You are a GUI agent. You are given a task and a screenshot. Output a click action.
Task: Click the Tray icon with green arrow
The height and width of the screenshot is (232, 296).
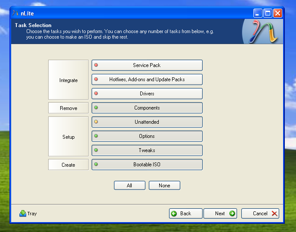(x=23, y=214)
